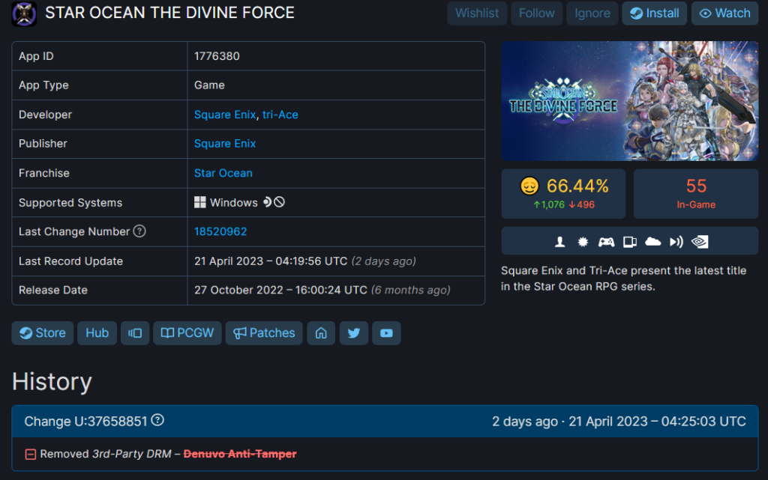768x480 pixels.
Task: Click the Watch button
Action: (x=725, y=13)
